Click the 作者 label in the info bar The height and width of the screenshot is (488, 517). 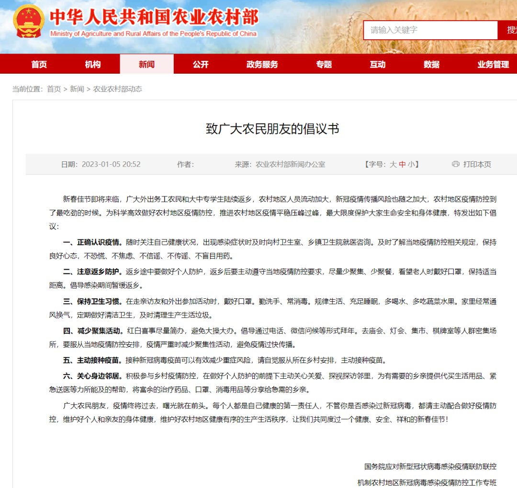pyautogui.click(x=185, y=164)
